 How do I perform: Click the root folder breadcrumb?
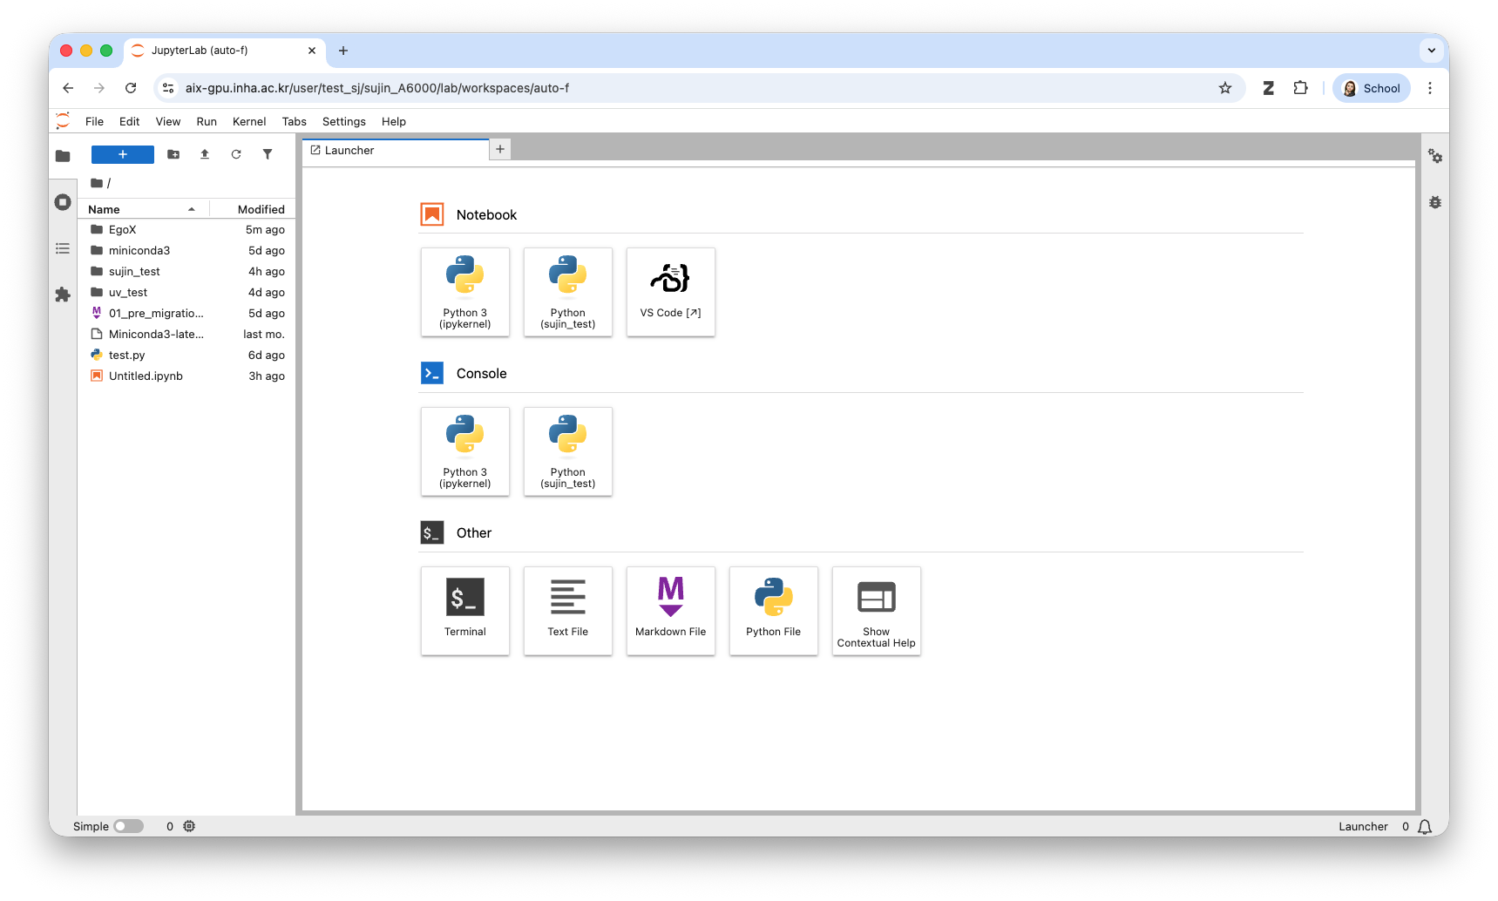point(97,183)
